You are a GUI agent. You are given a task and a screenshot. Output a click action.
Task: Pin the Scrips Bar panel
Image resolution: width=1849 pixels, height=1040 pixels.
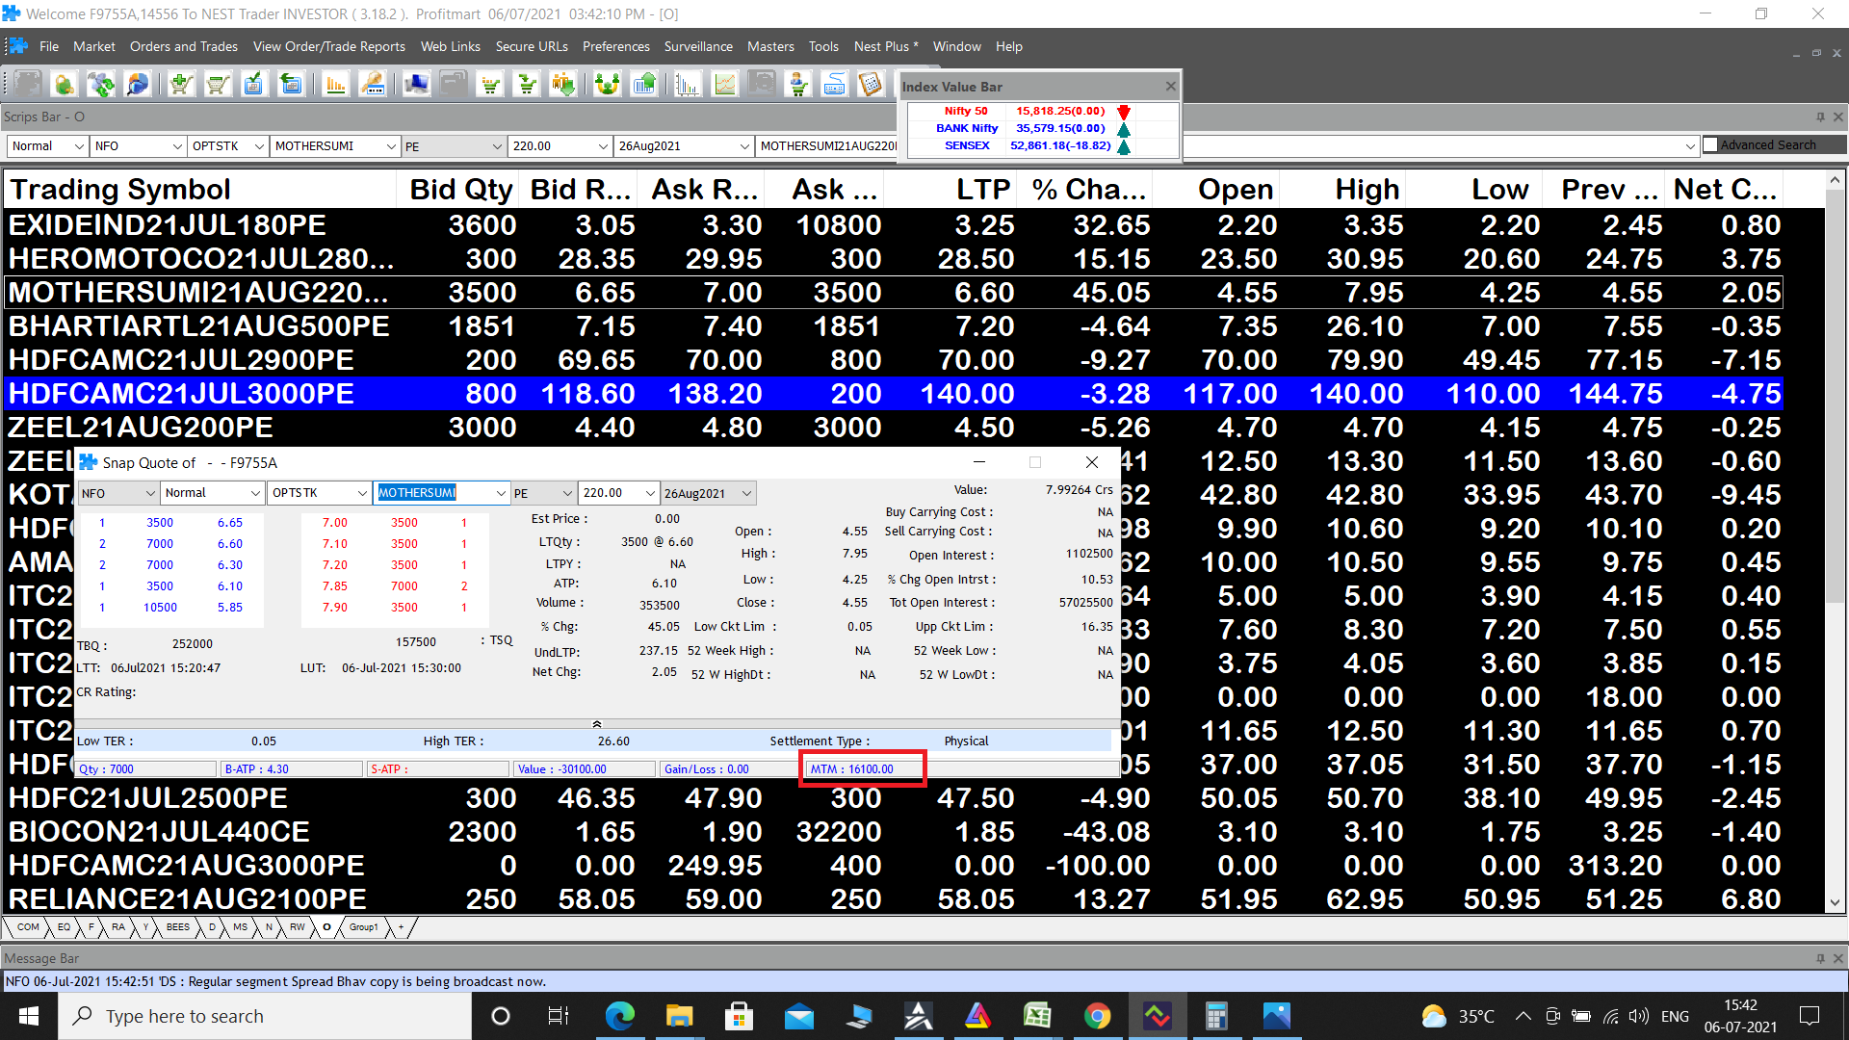click(x=1820, y=117)
